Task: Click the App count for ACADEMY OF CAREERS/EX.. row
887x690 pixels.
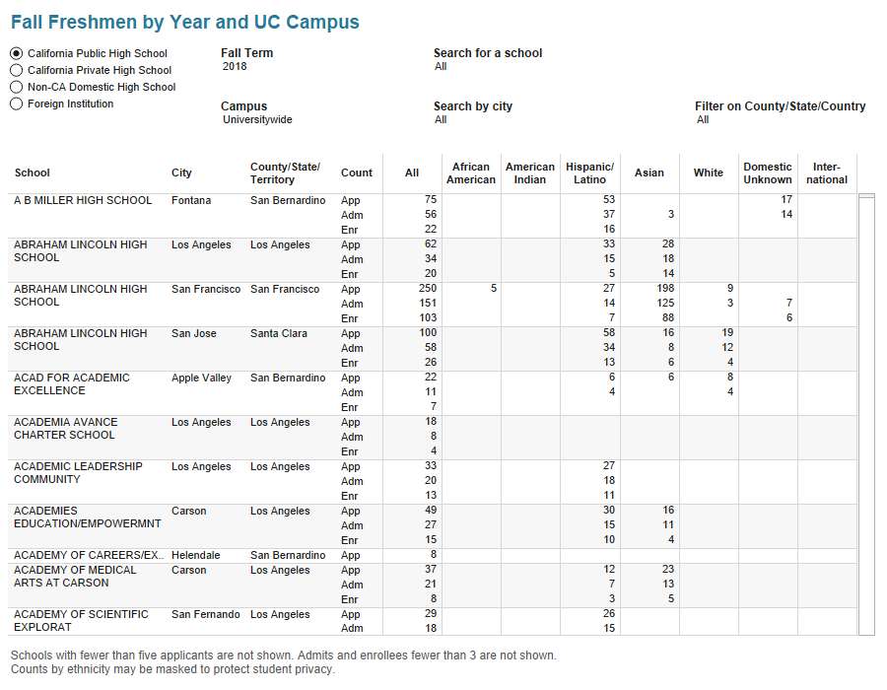Action: [350, 555]
